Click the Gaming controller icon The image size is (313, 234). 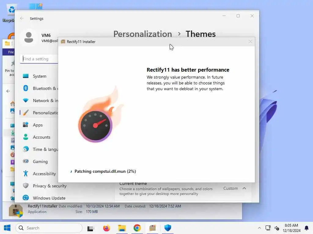[x=26, y=161]
